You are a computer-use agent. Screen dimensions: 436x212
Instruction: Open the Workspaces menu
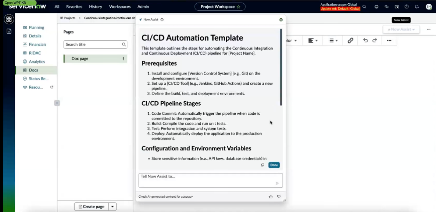pyautogui.click(x=119, y=7)
